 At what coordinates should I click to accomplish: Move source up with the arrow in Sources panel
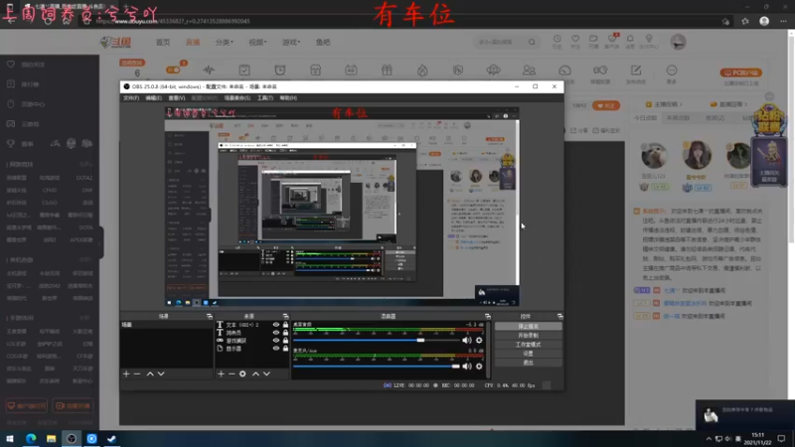(255, 374)
